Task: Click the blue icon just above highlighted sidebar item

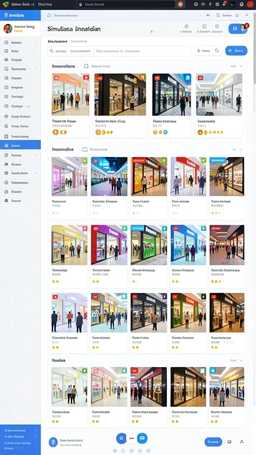Action: [x=6, y=136]
